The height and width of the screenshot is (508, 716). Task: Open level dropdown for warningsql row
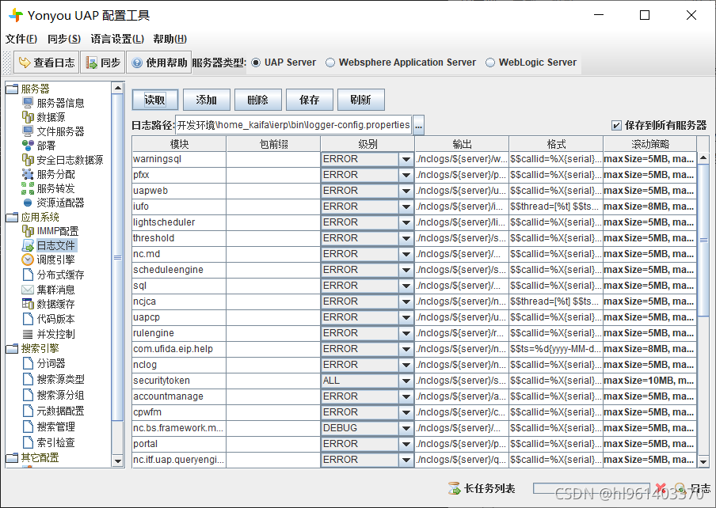(x=406, y=159)
